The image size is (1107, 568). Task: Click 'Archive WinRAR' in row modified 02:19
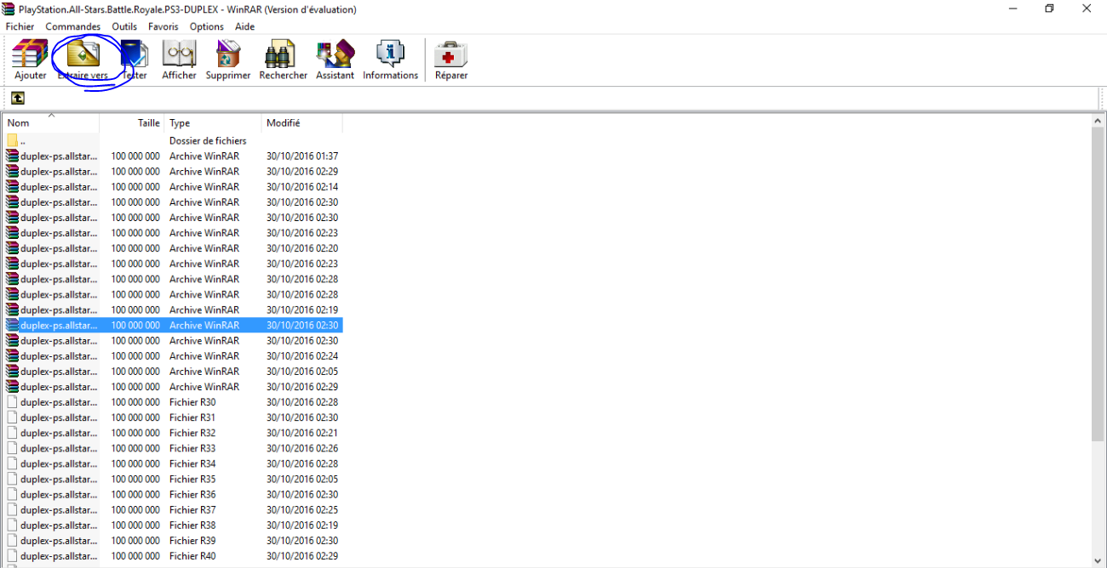click(204, 310)
